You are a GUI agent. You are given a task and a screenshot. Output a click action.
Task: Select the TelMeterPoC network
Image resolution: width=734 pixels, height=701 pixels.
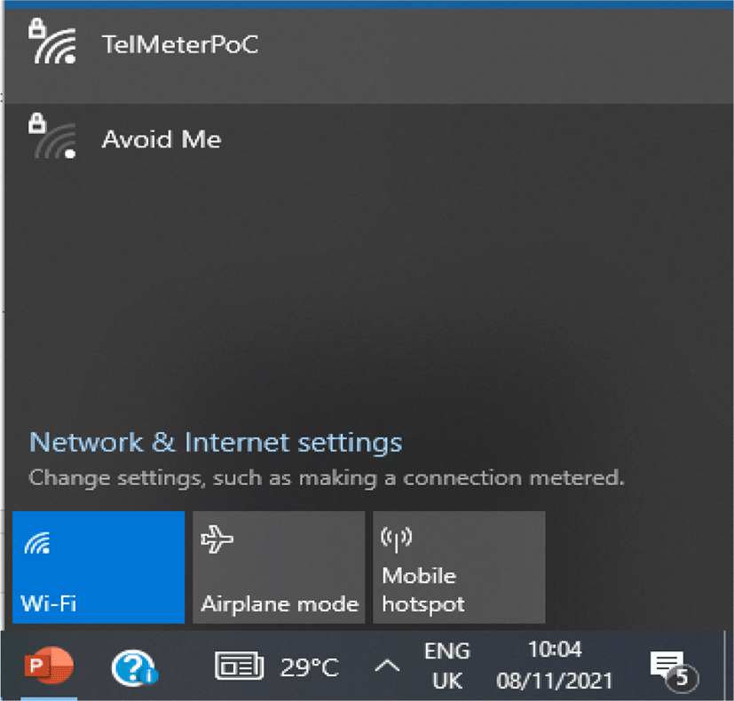coord(180,44)
